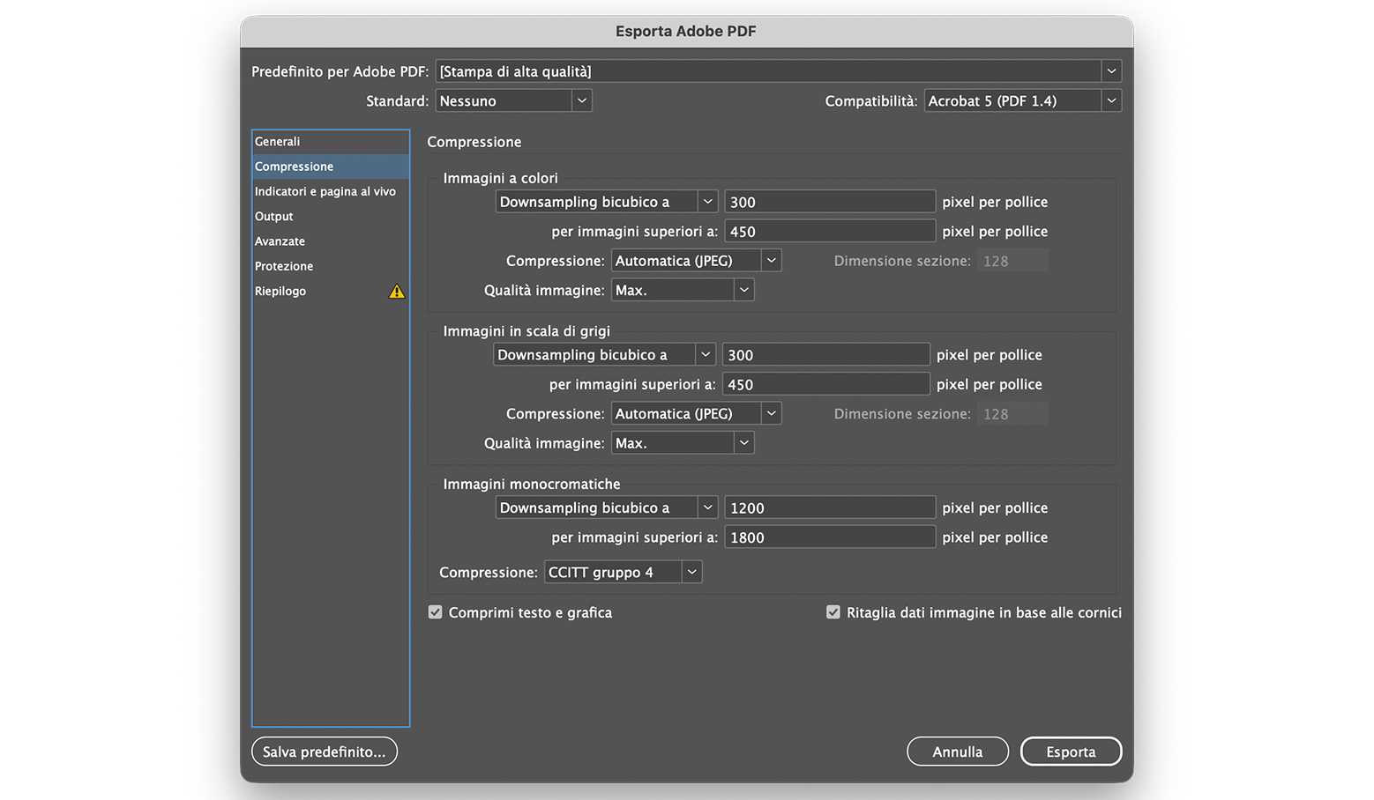Click the 1800 threshold field for monochrome images
Screen dimensions: 1374x800
tap(830, 537)
